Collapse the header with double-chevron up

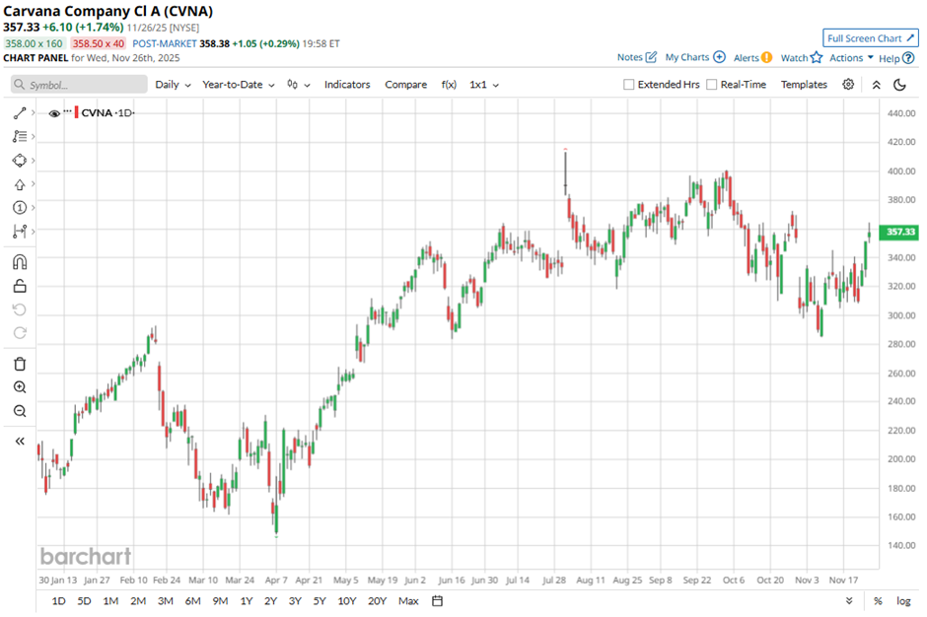click(x=876, y=85)
